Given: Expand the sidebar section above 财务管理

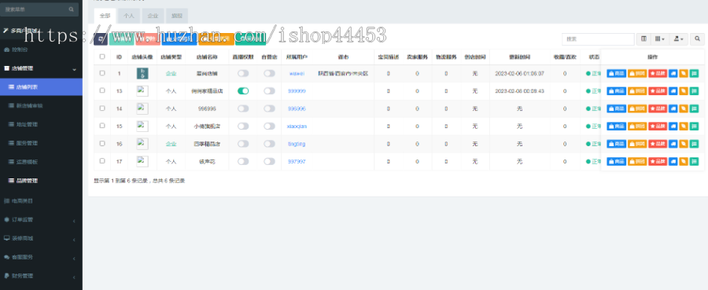Looking at the screenshot, I should [41, 257].
